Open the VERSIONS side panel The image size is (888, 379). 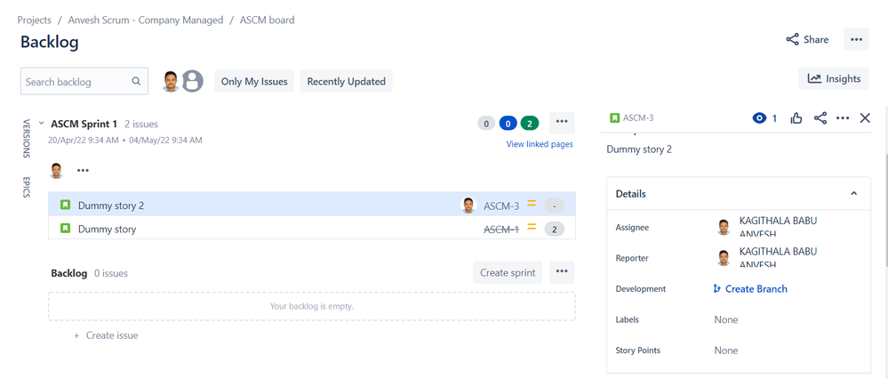(x=26, y=138)
